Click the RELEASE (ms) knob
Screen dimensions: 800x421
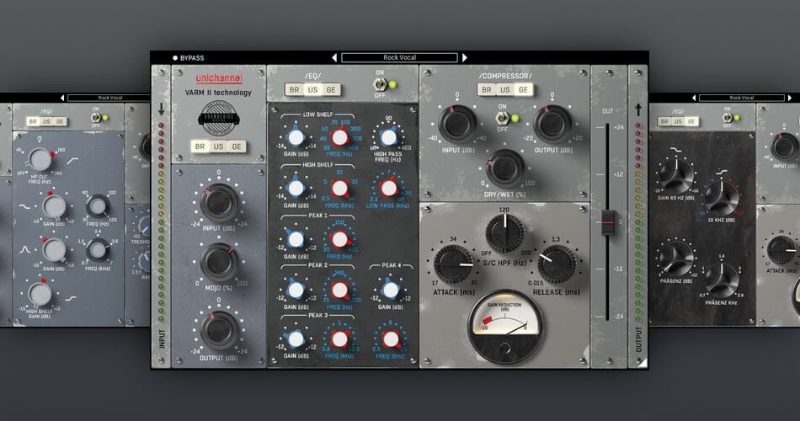point(557,264)
